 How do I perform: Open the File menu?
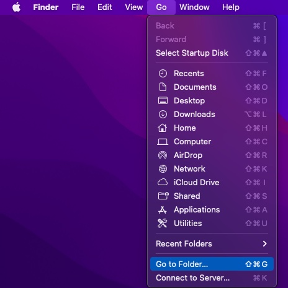pyautogui.click(x=78, y=7)
